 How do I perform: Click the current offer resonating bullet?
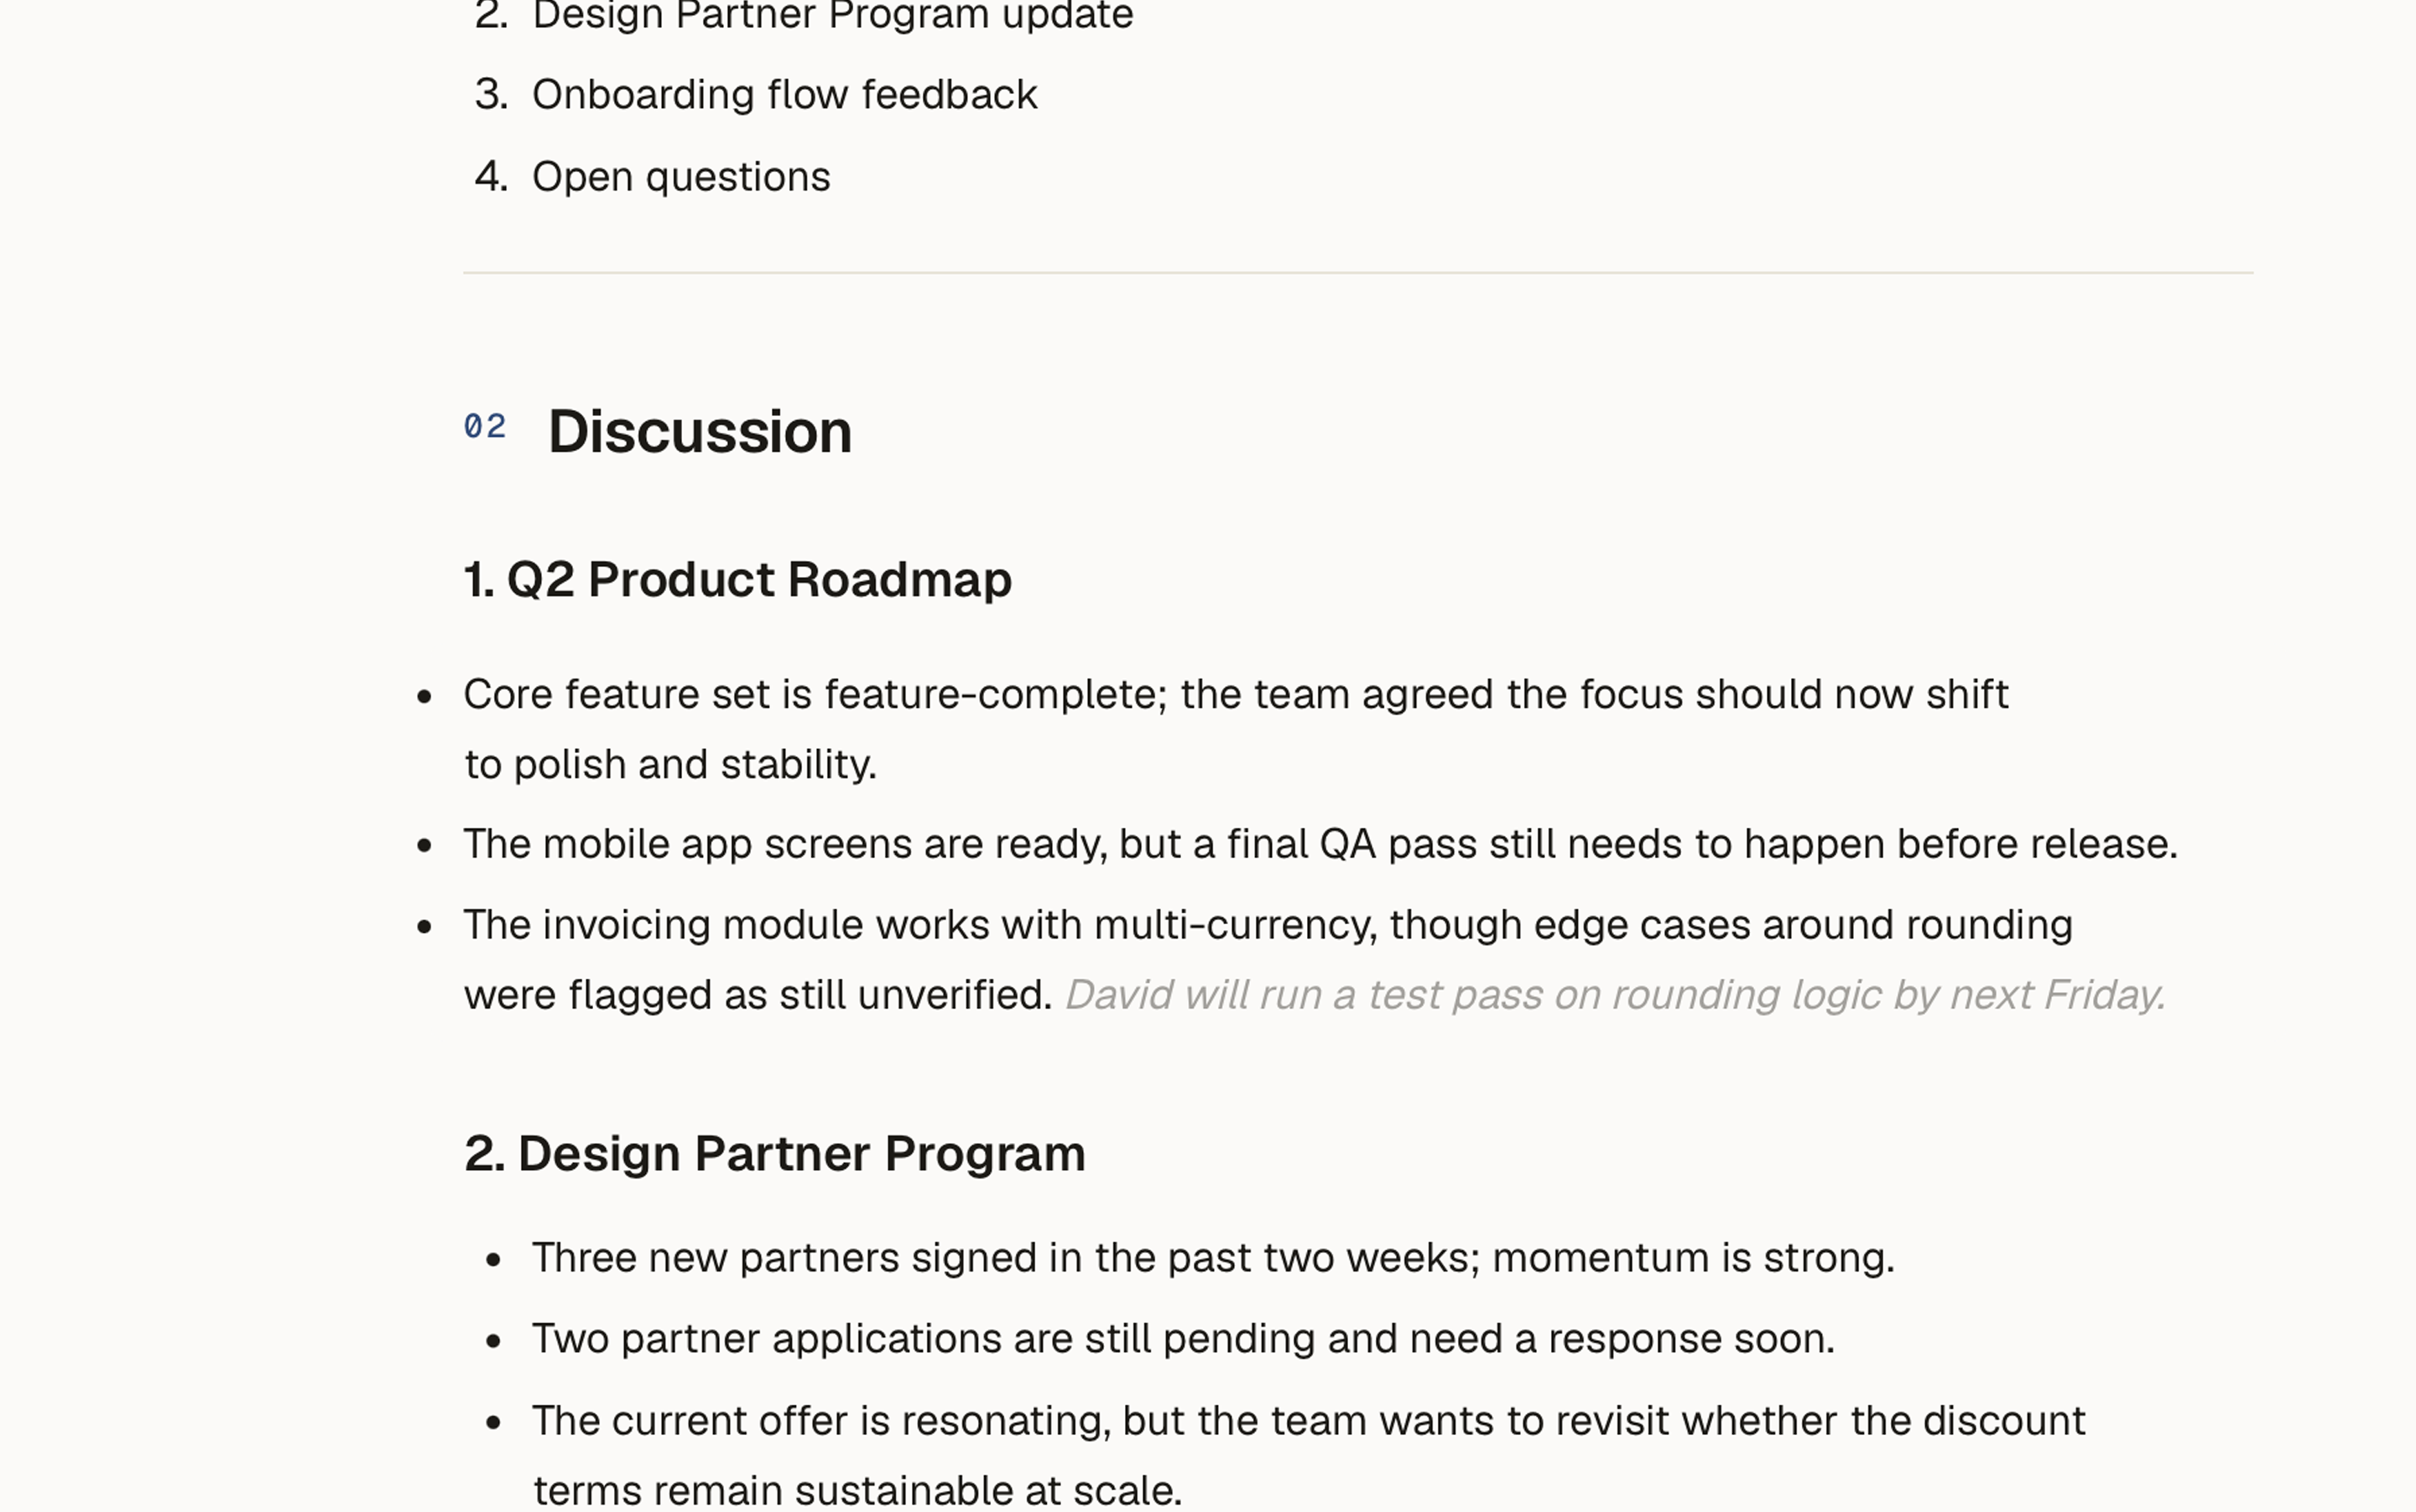tap(1310, 1455)
